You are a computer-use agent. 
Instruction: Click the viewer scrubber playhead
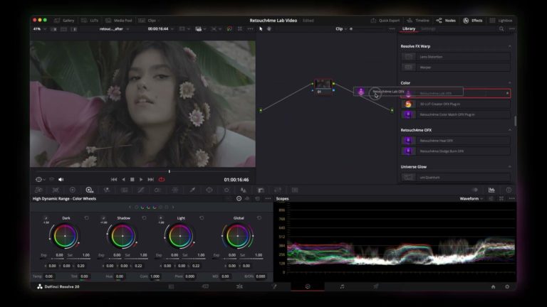(x=170, y=171)
